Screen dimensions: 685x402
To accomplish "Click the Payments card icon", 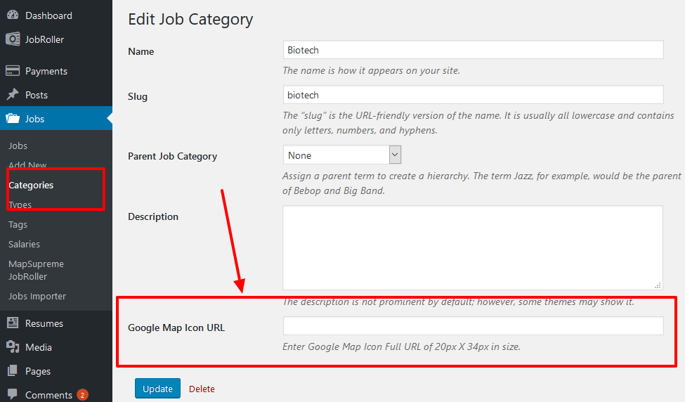I will click(x=13, y=71).
